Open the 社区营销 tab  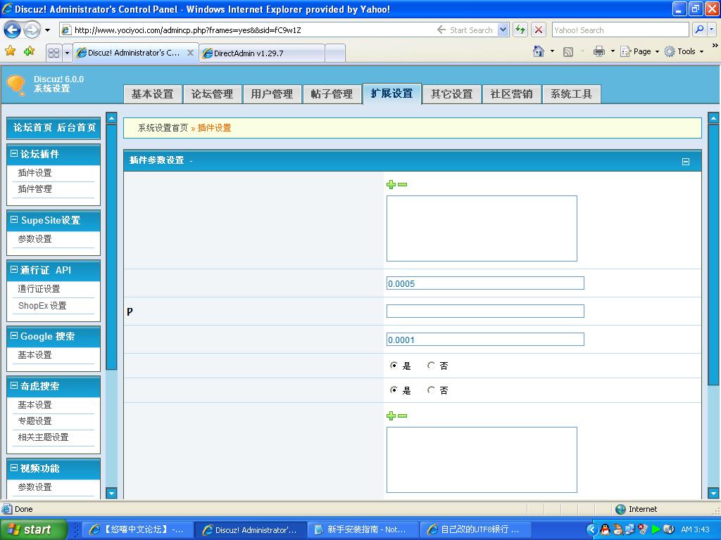(511, 94)
